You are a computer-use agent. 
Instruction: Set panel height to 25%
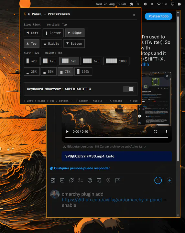32,72
